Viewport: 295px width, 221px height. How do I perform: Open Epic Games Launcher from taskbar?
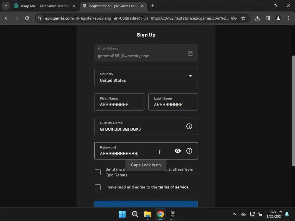(x=173, y=214)
